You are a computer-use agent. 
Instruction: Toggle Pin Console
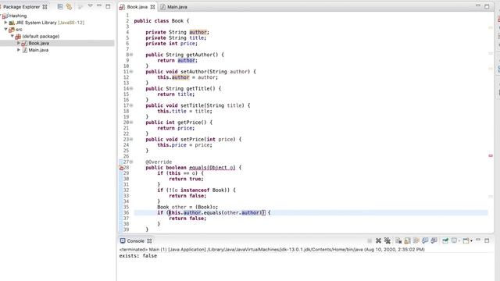tap(445, 241)
